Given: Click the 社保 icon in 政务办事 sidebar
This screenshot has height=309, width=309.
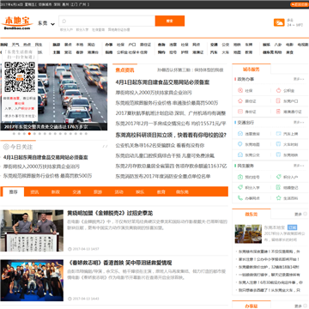Looking at the screenshot, I should point(240,91).
